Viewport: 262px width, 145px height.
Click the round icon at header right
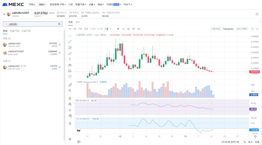(x=257, y=14)
